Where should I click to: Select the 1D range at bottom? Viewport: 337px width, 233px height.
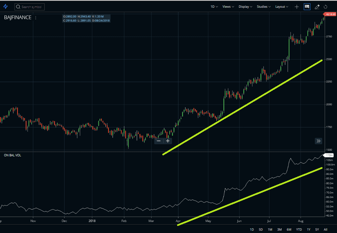[x=252, y=230]
